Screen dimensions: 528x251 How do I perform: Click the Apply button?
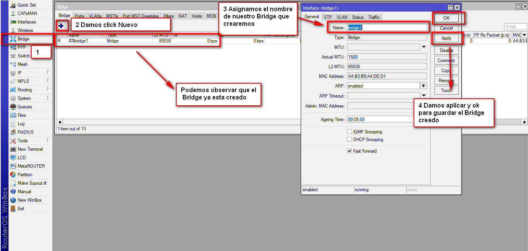tap(446, 38)
